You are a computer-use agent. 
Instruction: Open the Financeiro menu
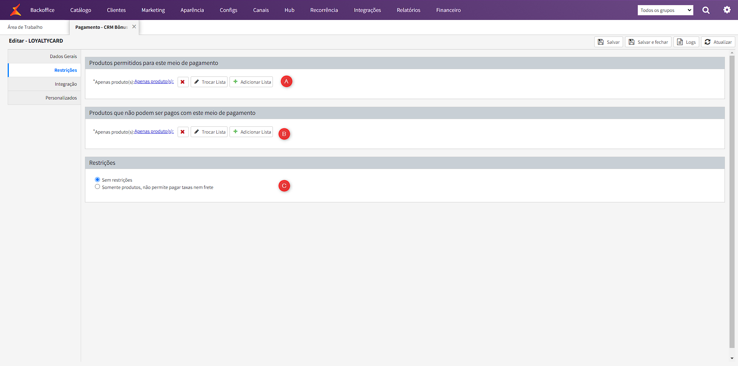click(x=449, y=10)
